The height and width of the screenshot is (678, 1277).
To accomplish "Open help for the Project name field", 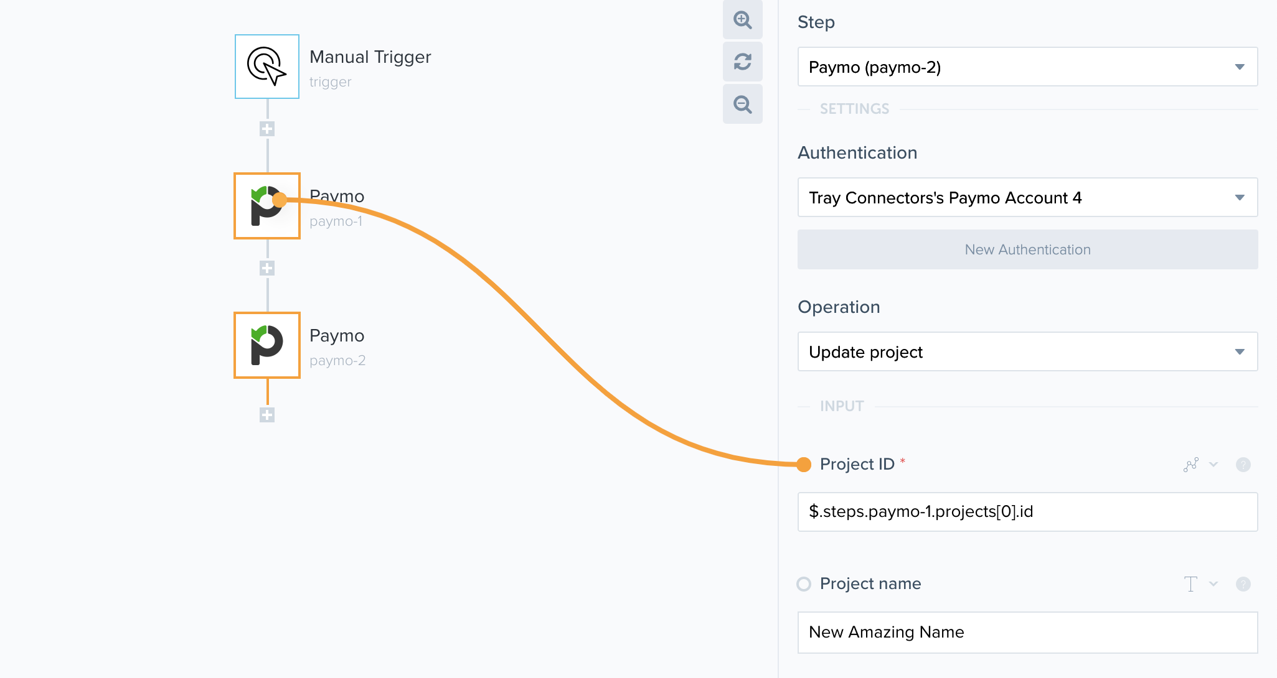I will pyautogui.click(x=1243, y=584).
